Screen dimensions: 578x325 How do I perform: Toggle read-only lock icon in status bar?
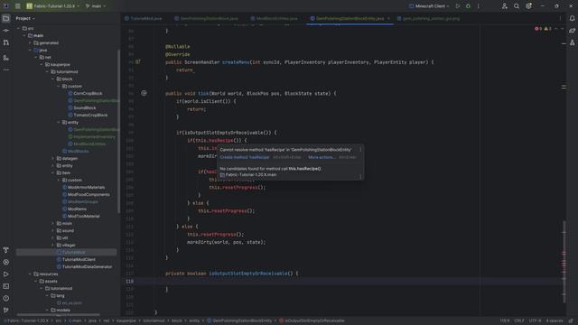click(x=571, y=321)
